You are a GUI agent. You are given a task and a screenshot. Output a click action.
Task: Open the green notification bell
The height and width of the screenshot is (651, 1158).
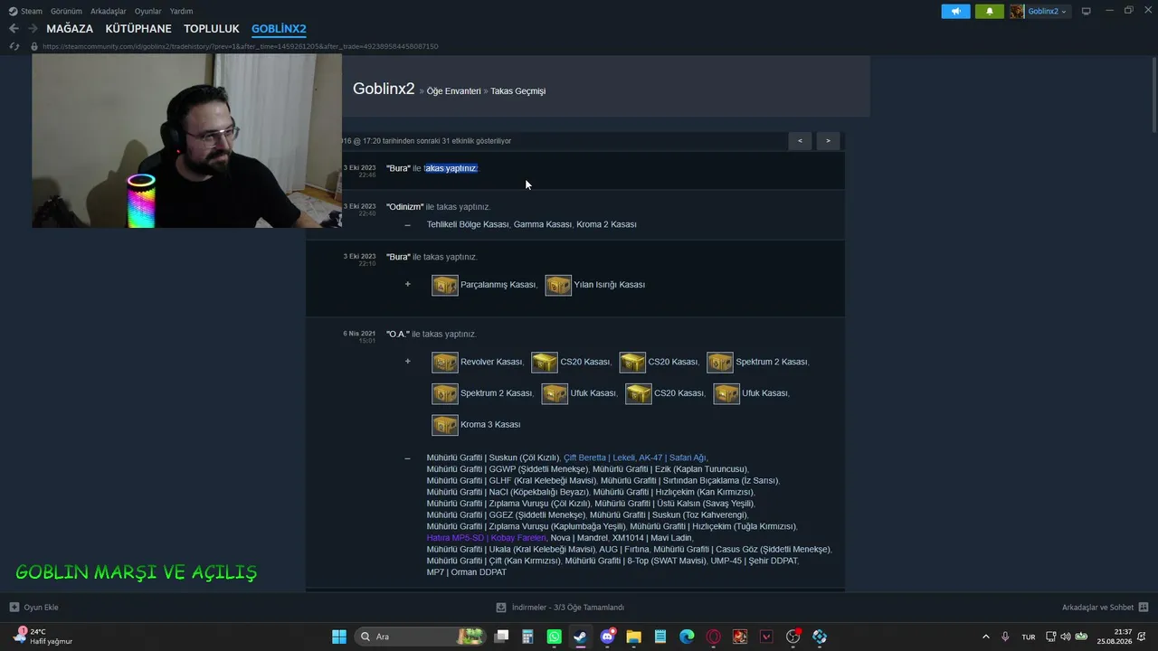[990, 11]
